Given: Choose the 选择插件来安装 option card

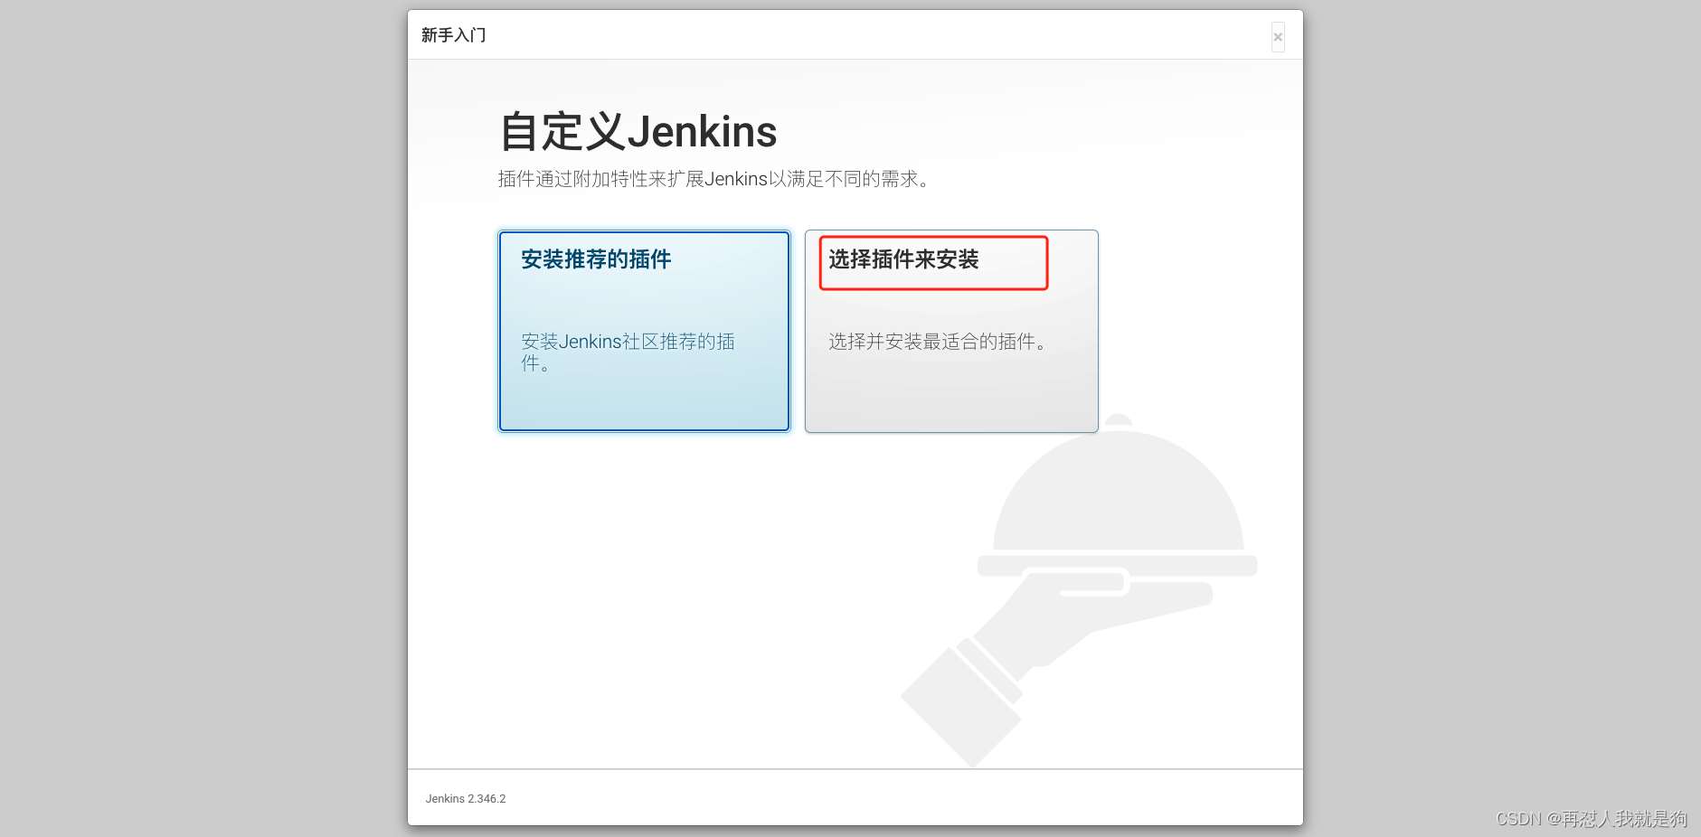Looking at the screenshot, I should point(951,331).
